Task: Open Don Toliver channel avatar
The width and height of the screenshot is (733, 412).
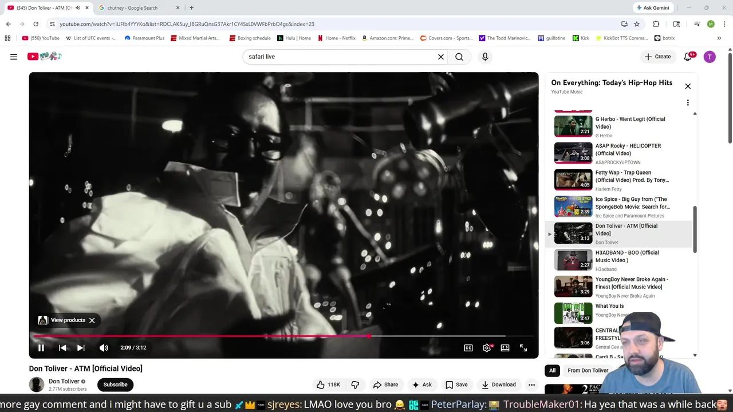Action: [x=37, y=385]
